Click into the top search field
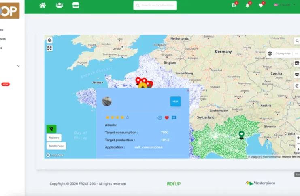300x196 pixels. (155, 5)
